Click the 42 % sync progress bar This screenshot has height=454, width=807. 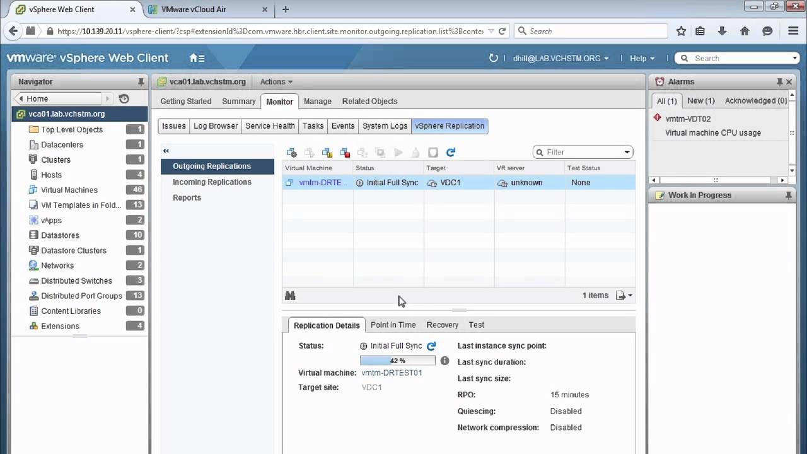[x=397, y=361]
